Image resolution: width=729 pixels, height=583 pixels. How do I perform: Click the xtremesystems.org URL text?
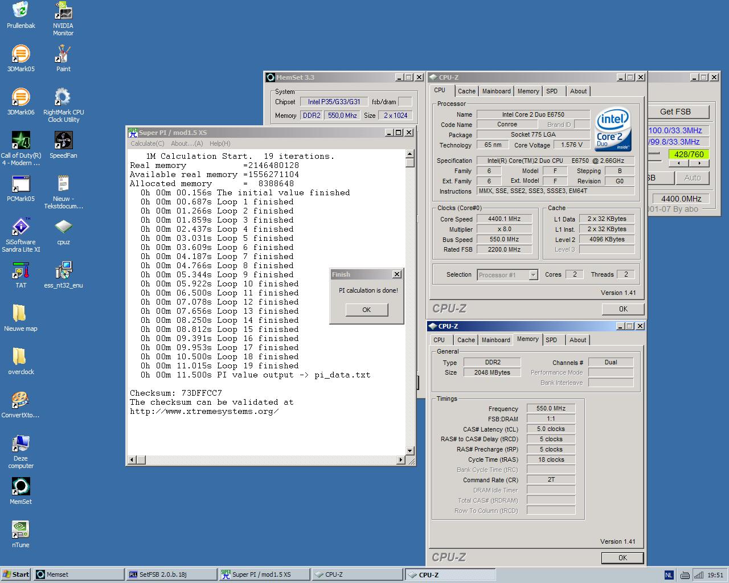[x=204, y=411]
